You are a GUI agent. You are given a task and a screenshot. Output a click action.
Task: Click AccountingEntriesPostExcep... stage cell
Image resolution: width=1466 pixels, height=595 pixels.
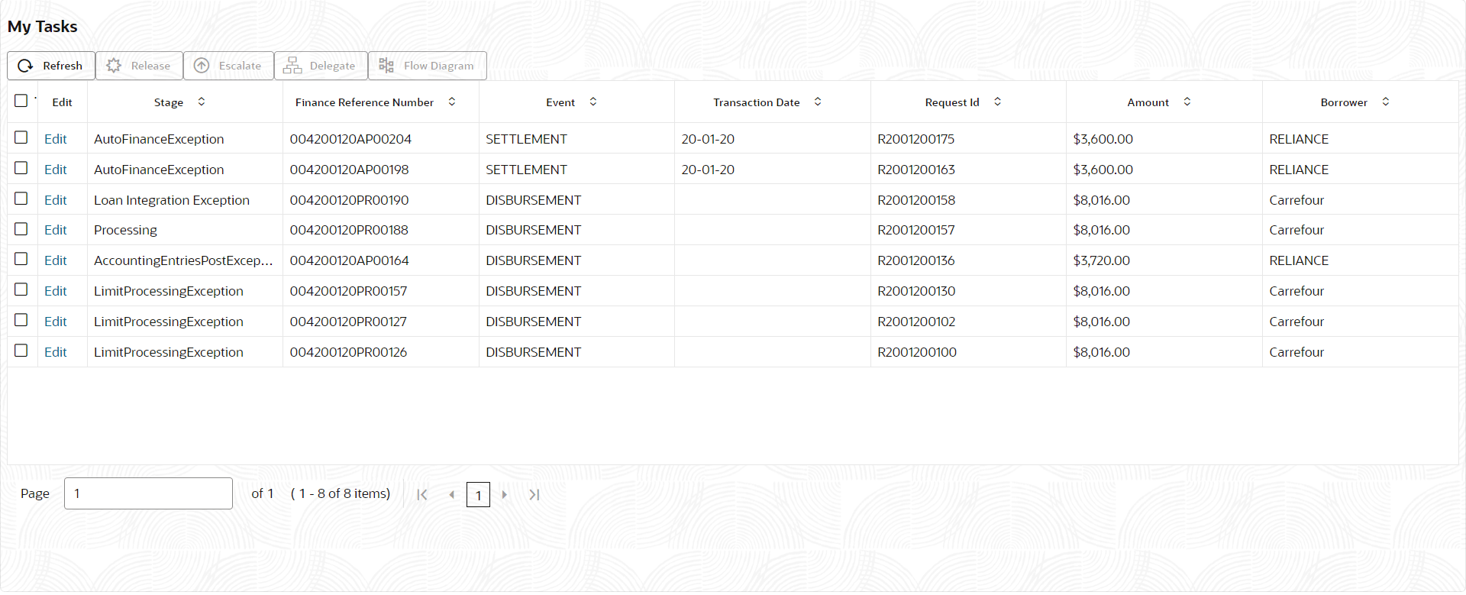coord(183,260)
